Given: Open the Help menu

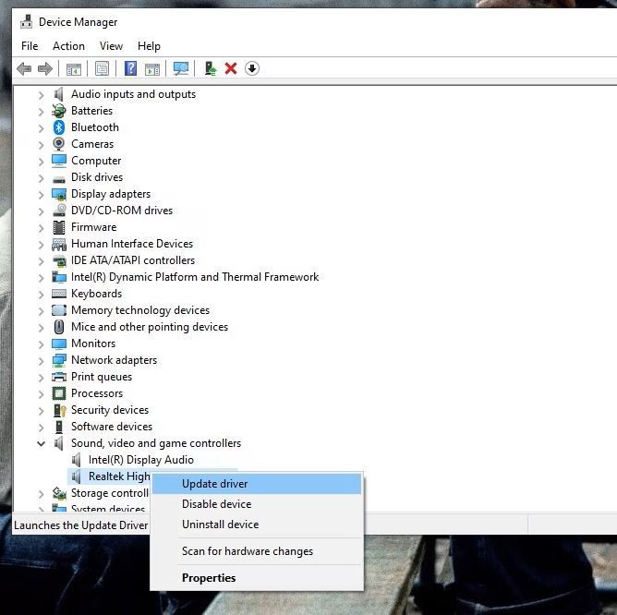Looking at the screenshot, I should (x=149, y=46).
